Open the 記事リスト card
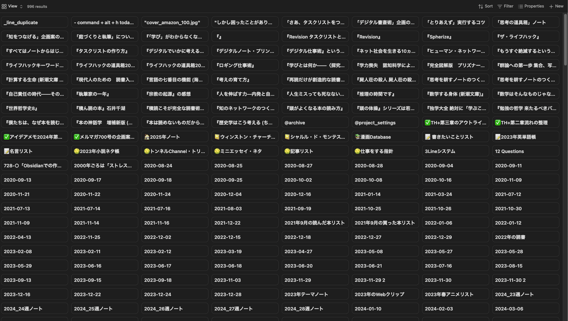This screenshot has width=568, height=321. pos(315,152)
